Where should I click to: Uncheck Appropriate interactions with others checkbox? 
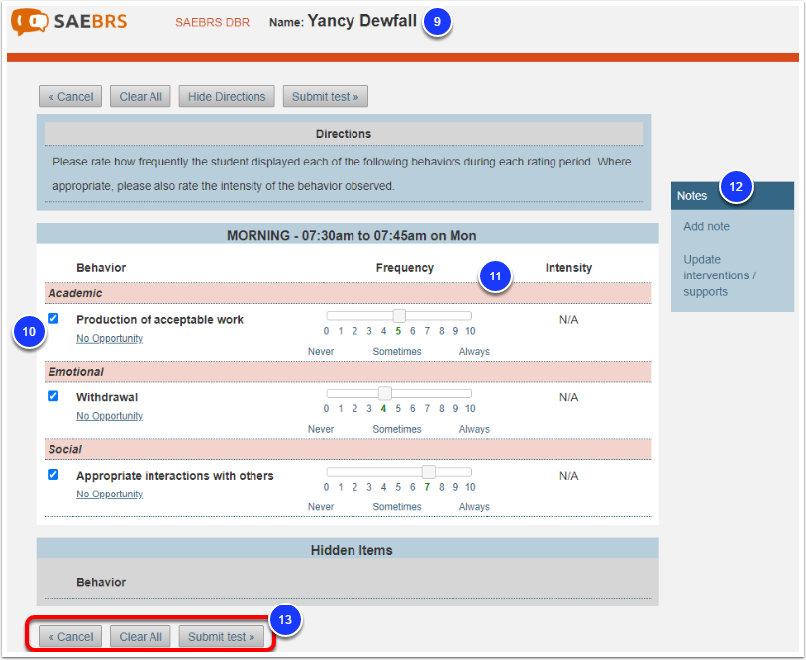52,474
